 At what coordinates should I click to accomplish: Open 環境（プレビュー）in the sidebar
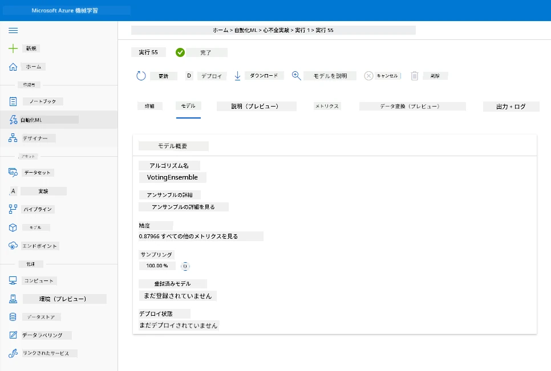point(64,299)
